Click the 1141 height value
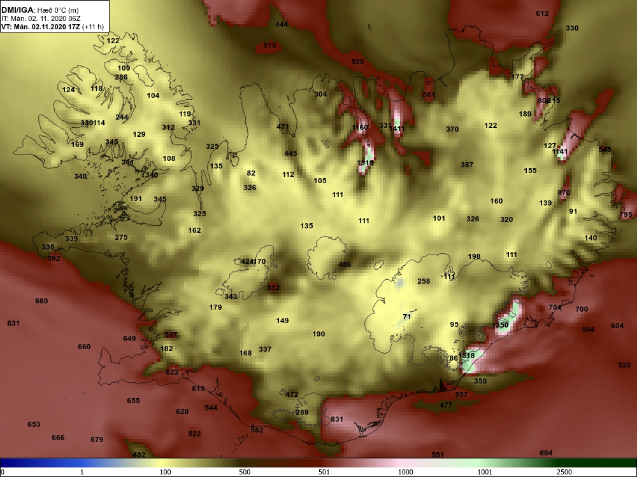The width and height of the screenshot is (637, 477). coord(560,152)
